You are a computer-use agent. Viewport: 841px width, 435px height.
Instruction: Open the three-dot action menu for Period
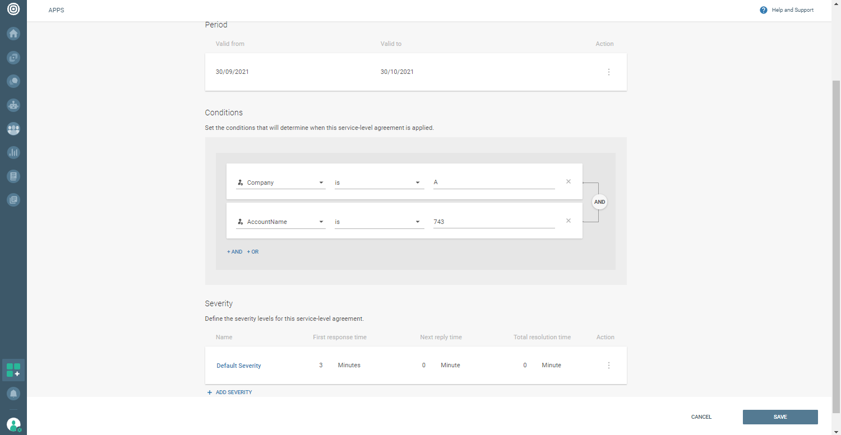pyautogui.click(x=609, y=72)
